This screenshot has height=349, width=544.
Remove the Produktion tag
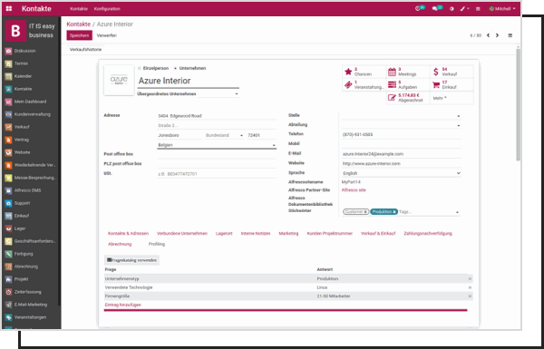point(394,212)
